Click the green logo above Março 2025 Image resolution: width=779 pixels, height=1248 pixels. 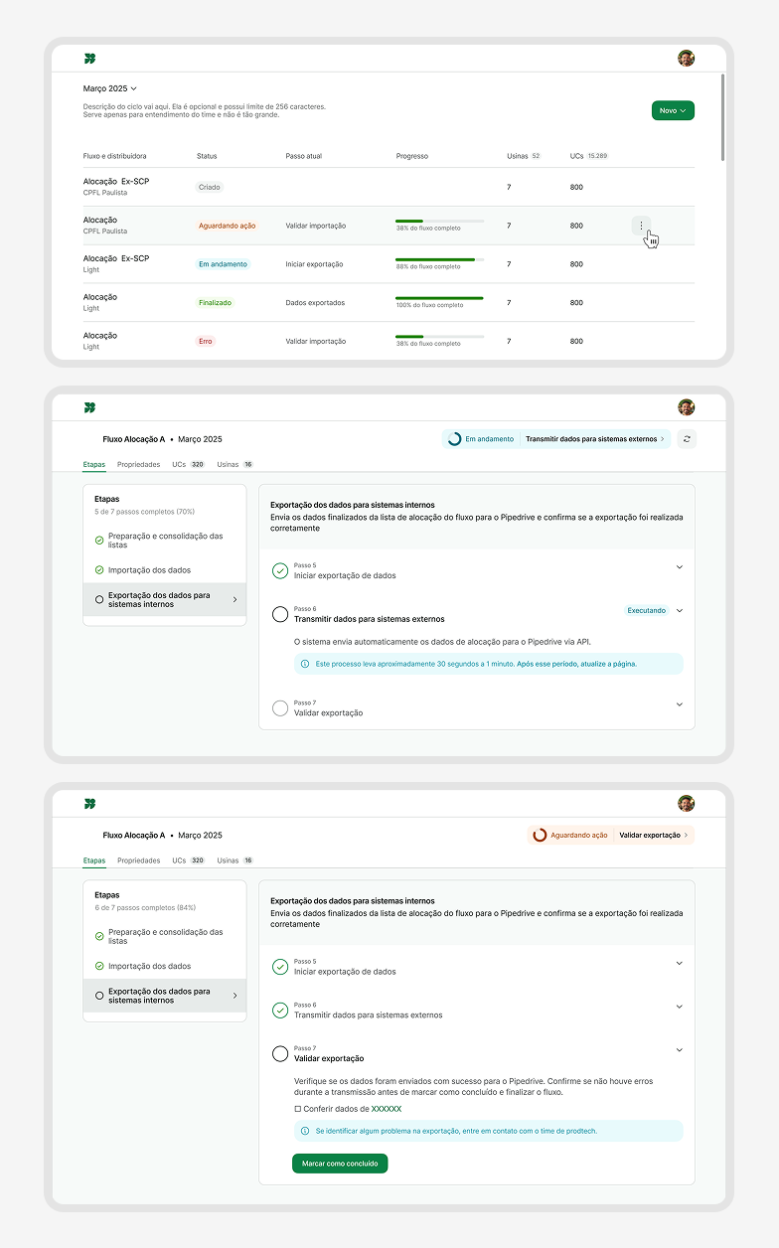pos(90,59)
